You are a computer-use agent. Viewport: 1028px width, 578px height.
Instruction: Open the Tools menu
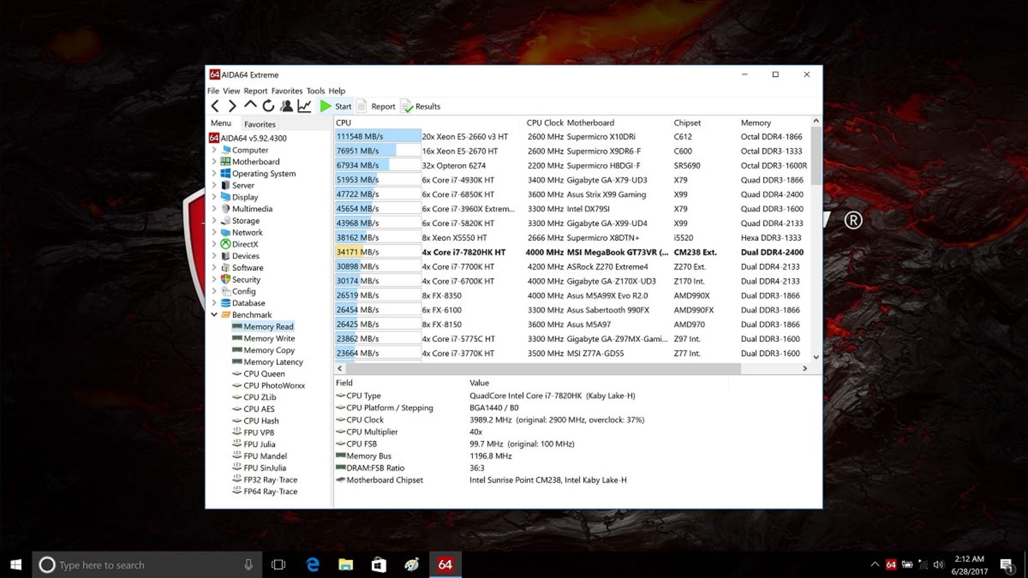(x=315, y=91)
